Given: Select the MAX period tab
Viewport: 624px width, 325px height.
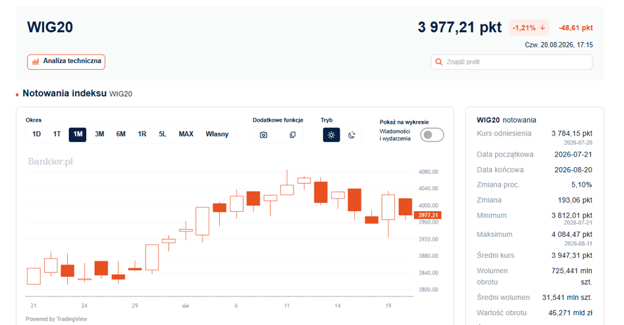Looking at the screenshot, I should click(186, 134).
